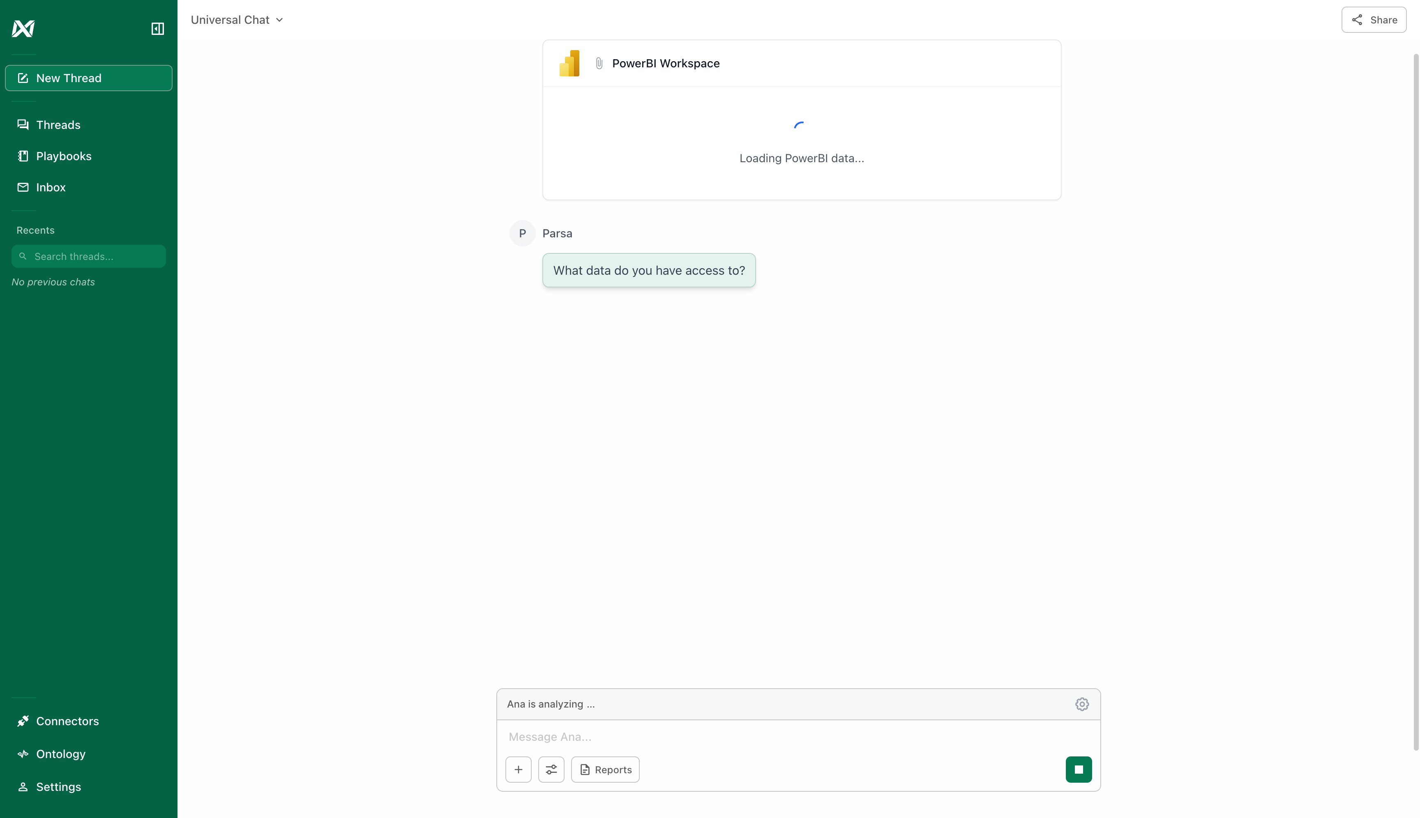
Task: Open Threads from the sidebar menu
Action: [58, 125]
